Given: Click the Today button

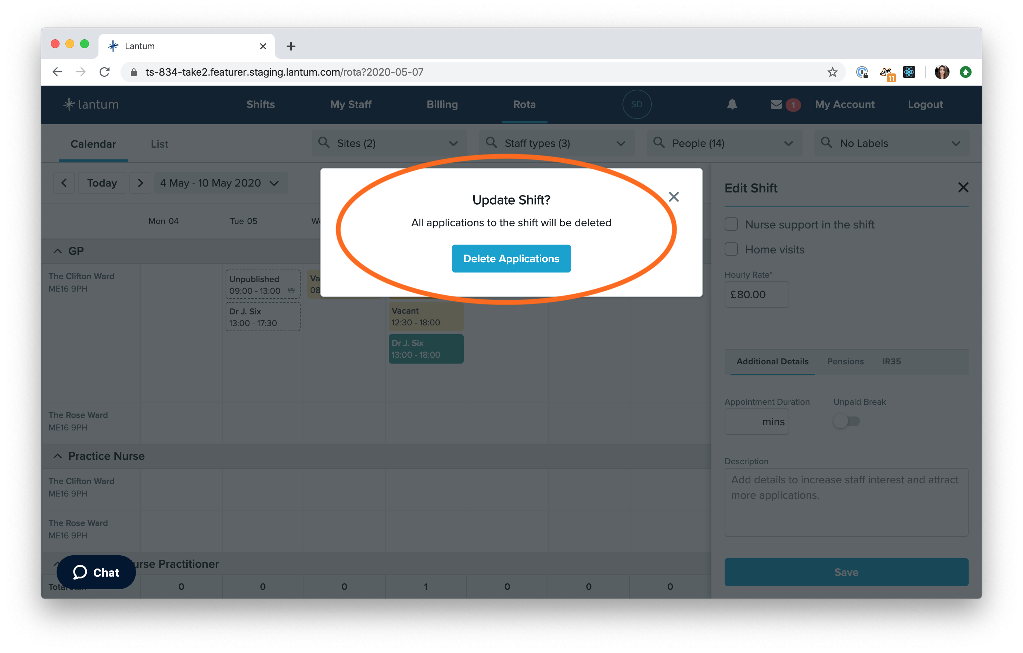Looking at the screenshot, I should pyautogui.click(x=102, y=183).
